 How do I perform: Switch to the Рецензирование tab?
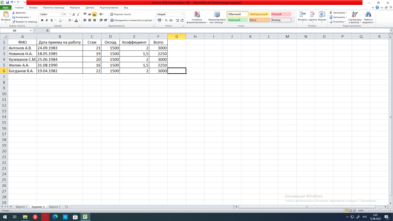point(109,7)
